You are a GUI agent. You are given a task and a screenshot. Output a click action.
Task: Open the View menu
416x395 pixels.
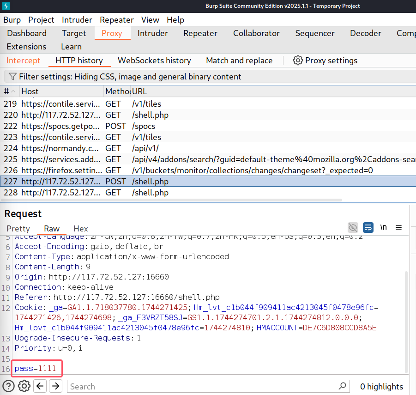[x=150, y=20]
